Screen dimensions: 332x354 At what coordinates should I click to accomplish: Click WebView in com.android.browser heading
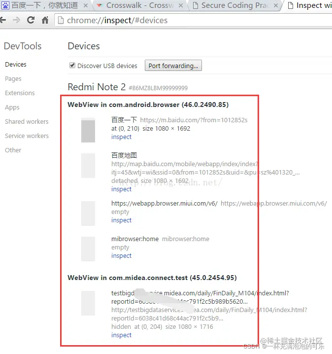pyautogui.click(x=148, y=105)
